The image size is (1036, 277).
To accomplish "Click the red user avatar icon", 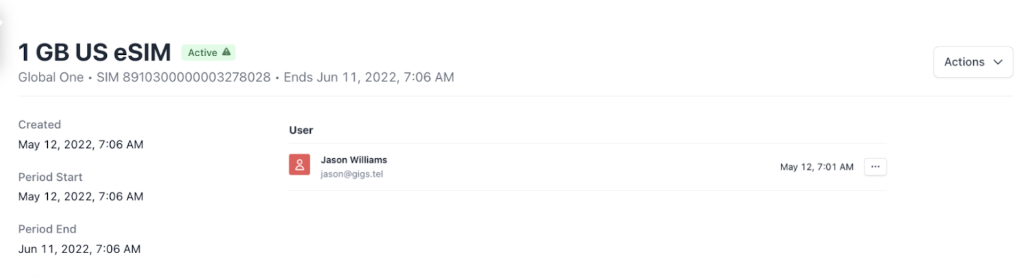I will point(299,165).
